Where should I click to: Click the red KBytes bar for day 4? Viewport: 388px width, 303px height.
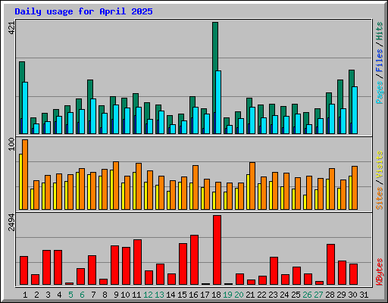click(x=58, y=267)
